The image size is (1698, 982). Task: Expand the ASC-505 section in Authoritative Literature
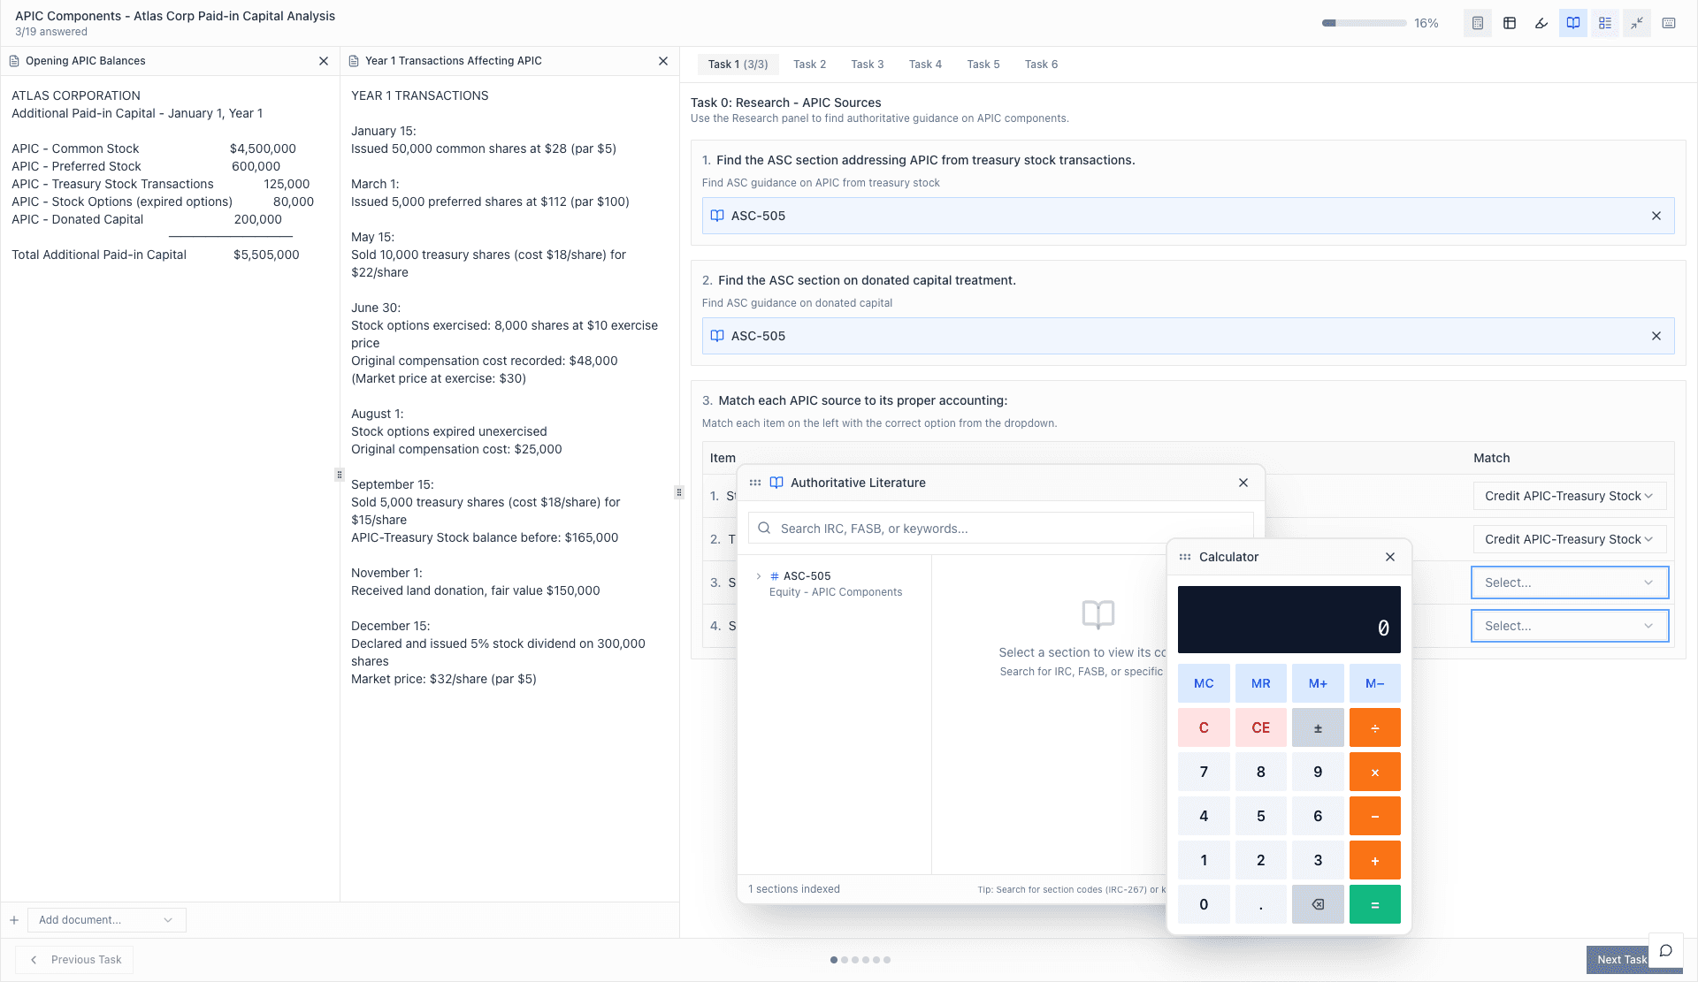click(x=758, y=575)
